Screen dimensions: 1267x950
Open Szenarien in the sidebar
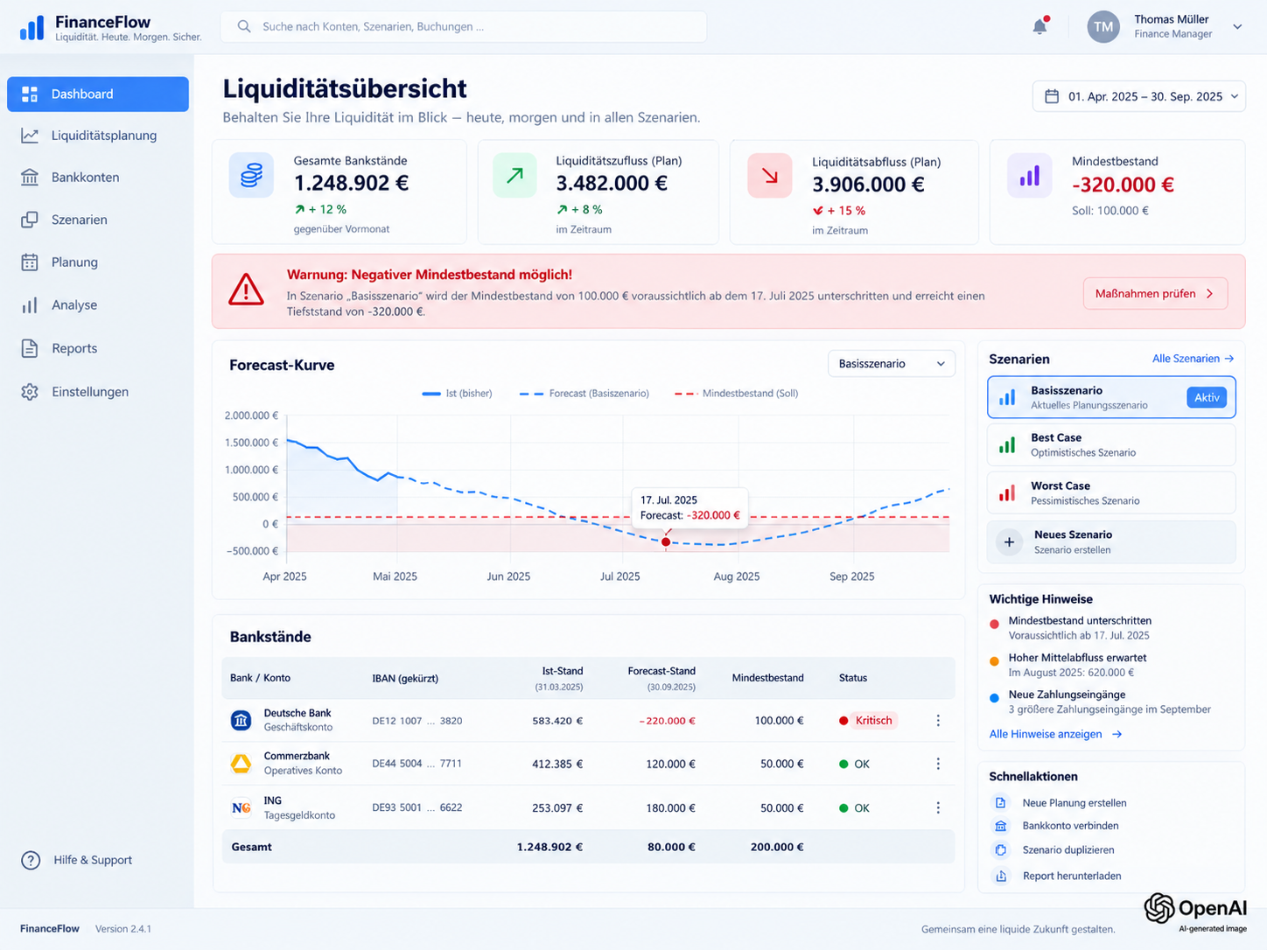point(98,220)
